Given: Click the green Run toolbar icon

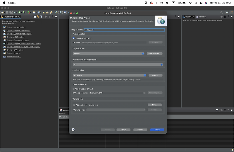Looking at the screenshot, I should [x=19, y=12].
